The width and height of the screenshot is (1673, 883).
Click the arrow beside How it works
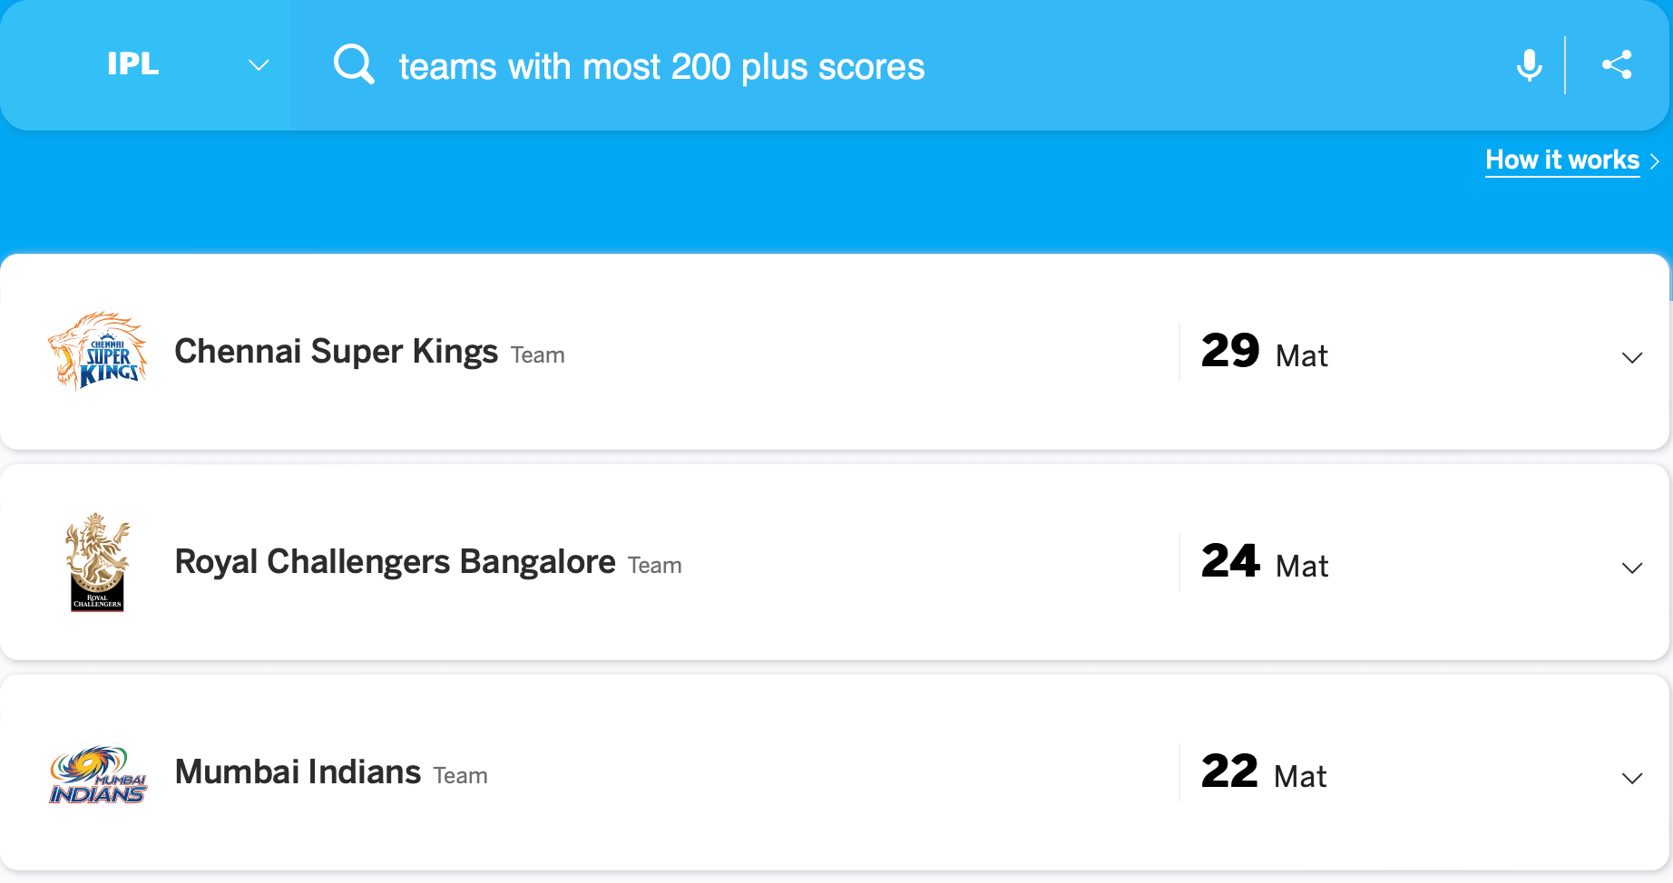tap(1655, 161)
